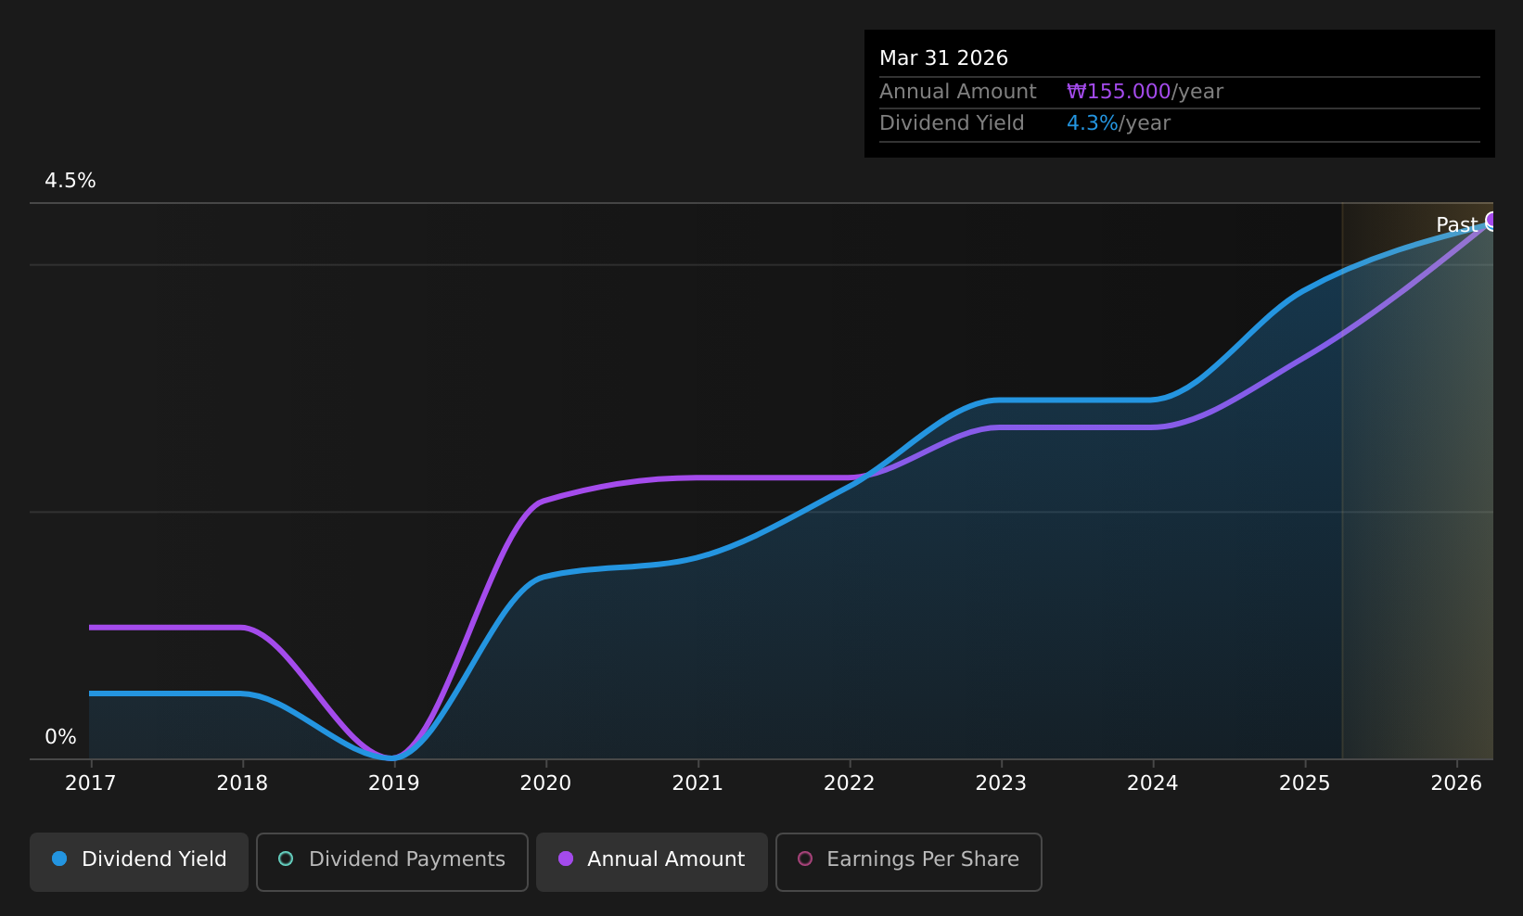1523x916 pixels.
Task: Click the purple Annual Amount legend dot
Action: pos(565,859)
